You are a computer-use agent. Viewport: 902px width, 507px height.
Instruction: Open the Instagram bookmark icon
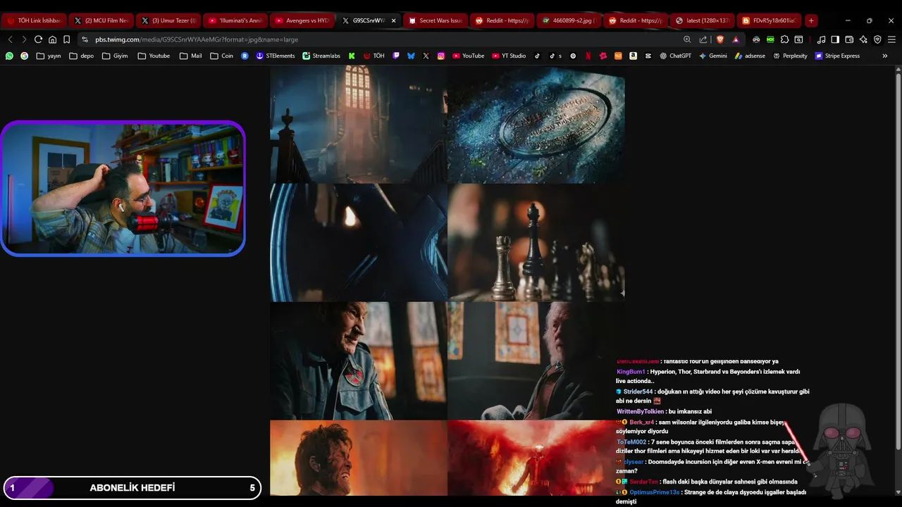pos(441,56)
